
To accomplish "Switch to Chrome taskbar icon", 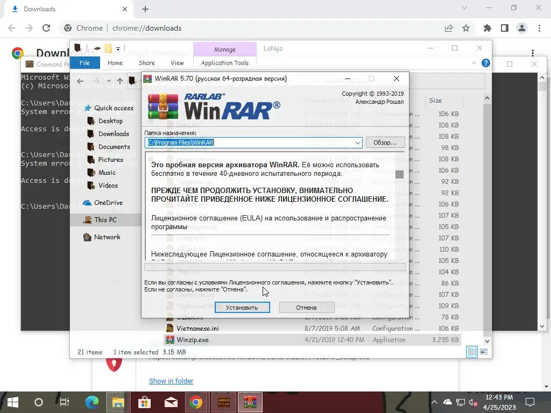I will tap(196, 402).
